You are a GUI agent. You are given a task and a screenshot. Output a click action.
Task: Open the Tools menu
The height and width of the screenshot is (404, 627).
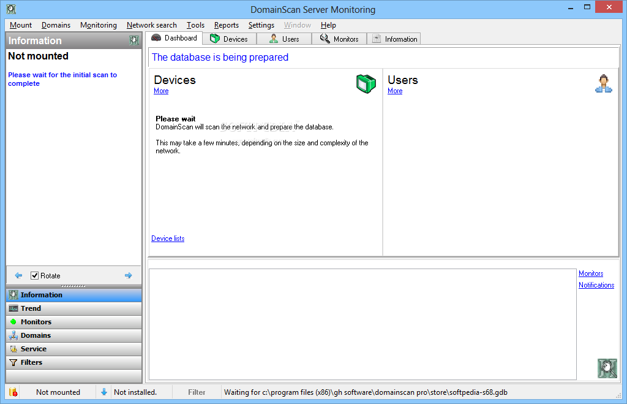point(195,25)
